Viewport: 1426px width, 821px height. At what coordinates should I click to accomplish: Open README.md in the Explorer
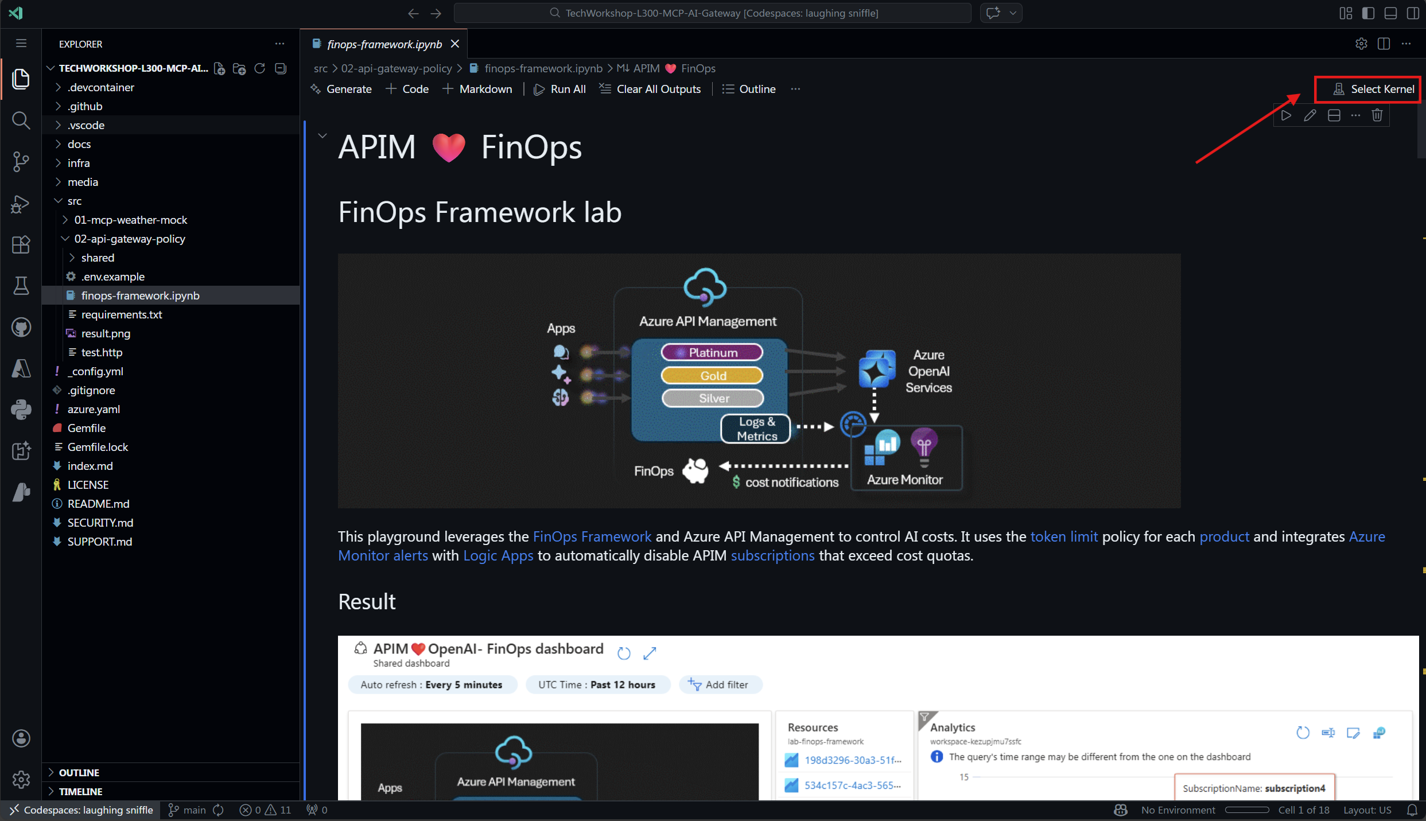(98, 504)
